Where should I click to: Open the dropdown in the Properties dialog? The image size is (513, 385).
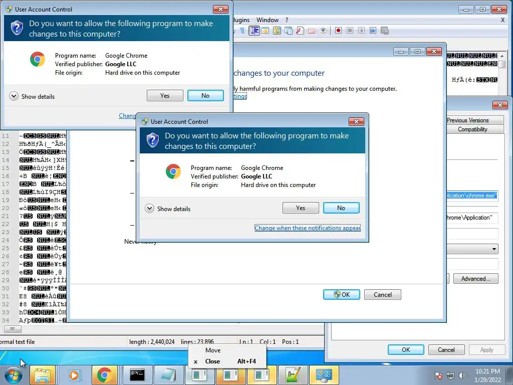click(493, 249)
